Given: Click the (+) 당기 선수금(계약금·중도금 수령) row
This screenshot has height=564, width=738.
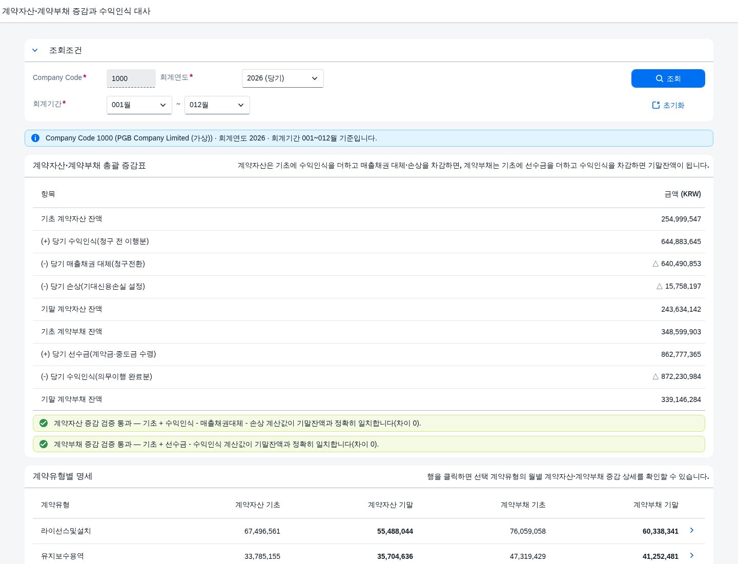Looking at the screenshot, I should pyautogui.click(x=369, y=354).
